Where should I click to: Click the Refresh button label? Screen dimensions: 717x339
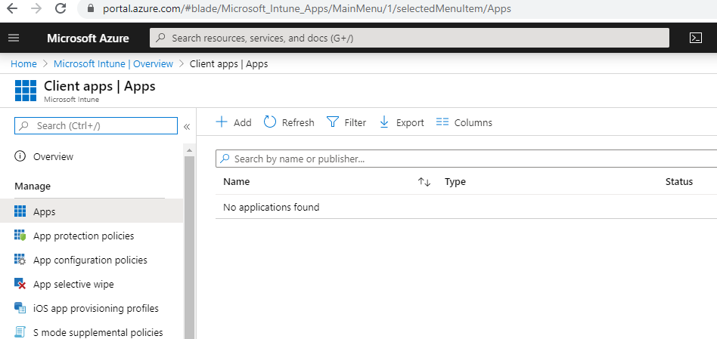coord(298,123)
